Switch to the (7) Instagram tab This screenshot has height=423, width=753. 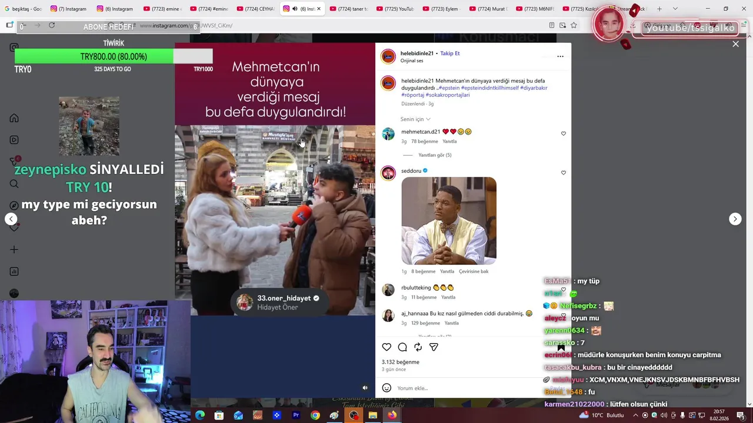69,9
